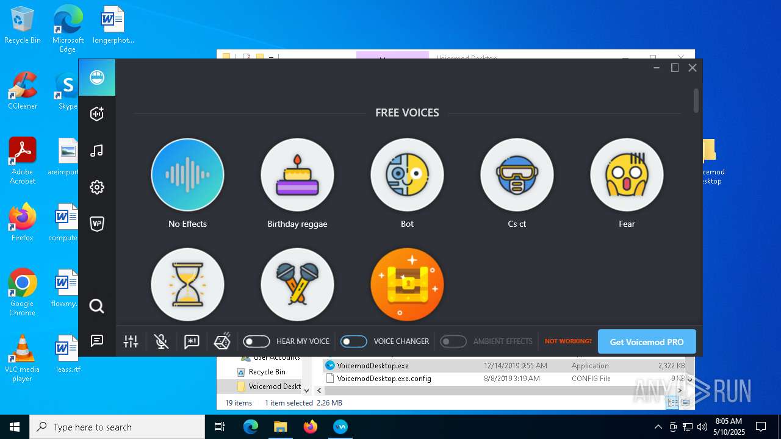Select Voicemod Desktop folder in Explorer tree
This screenshot has height=439, width=781.
tap(268, 387)
